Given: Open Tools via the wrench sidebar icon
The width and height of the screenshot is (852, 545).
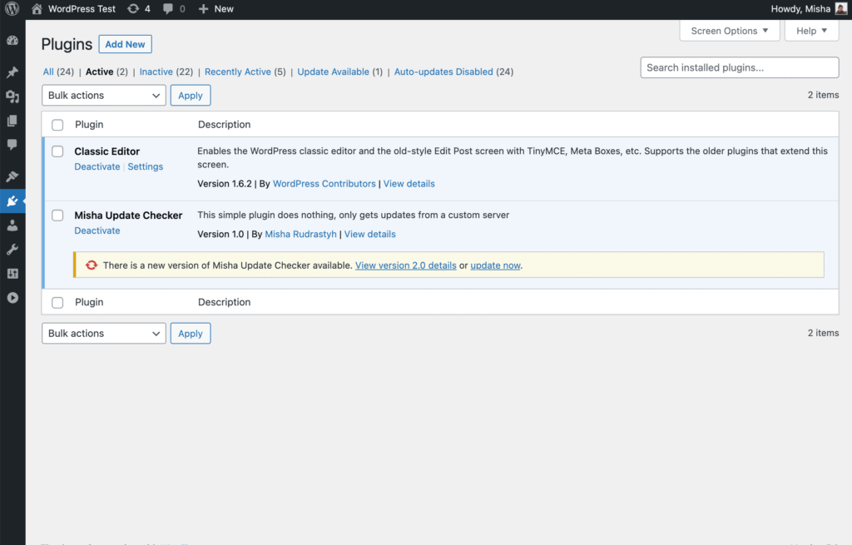Looking at the screenshot, I should point(12,250).
